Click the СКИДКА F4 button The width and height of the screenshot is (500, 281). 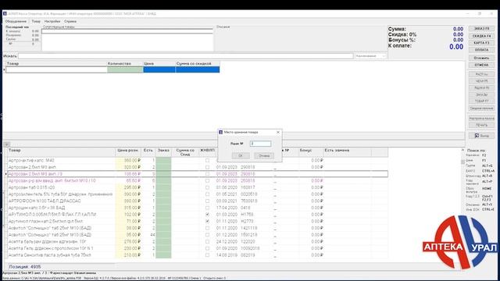481,36
